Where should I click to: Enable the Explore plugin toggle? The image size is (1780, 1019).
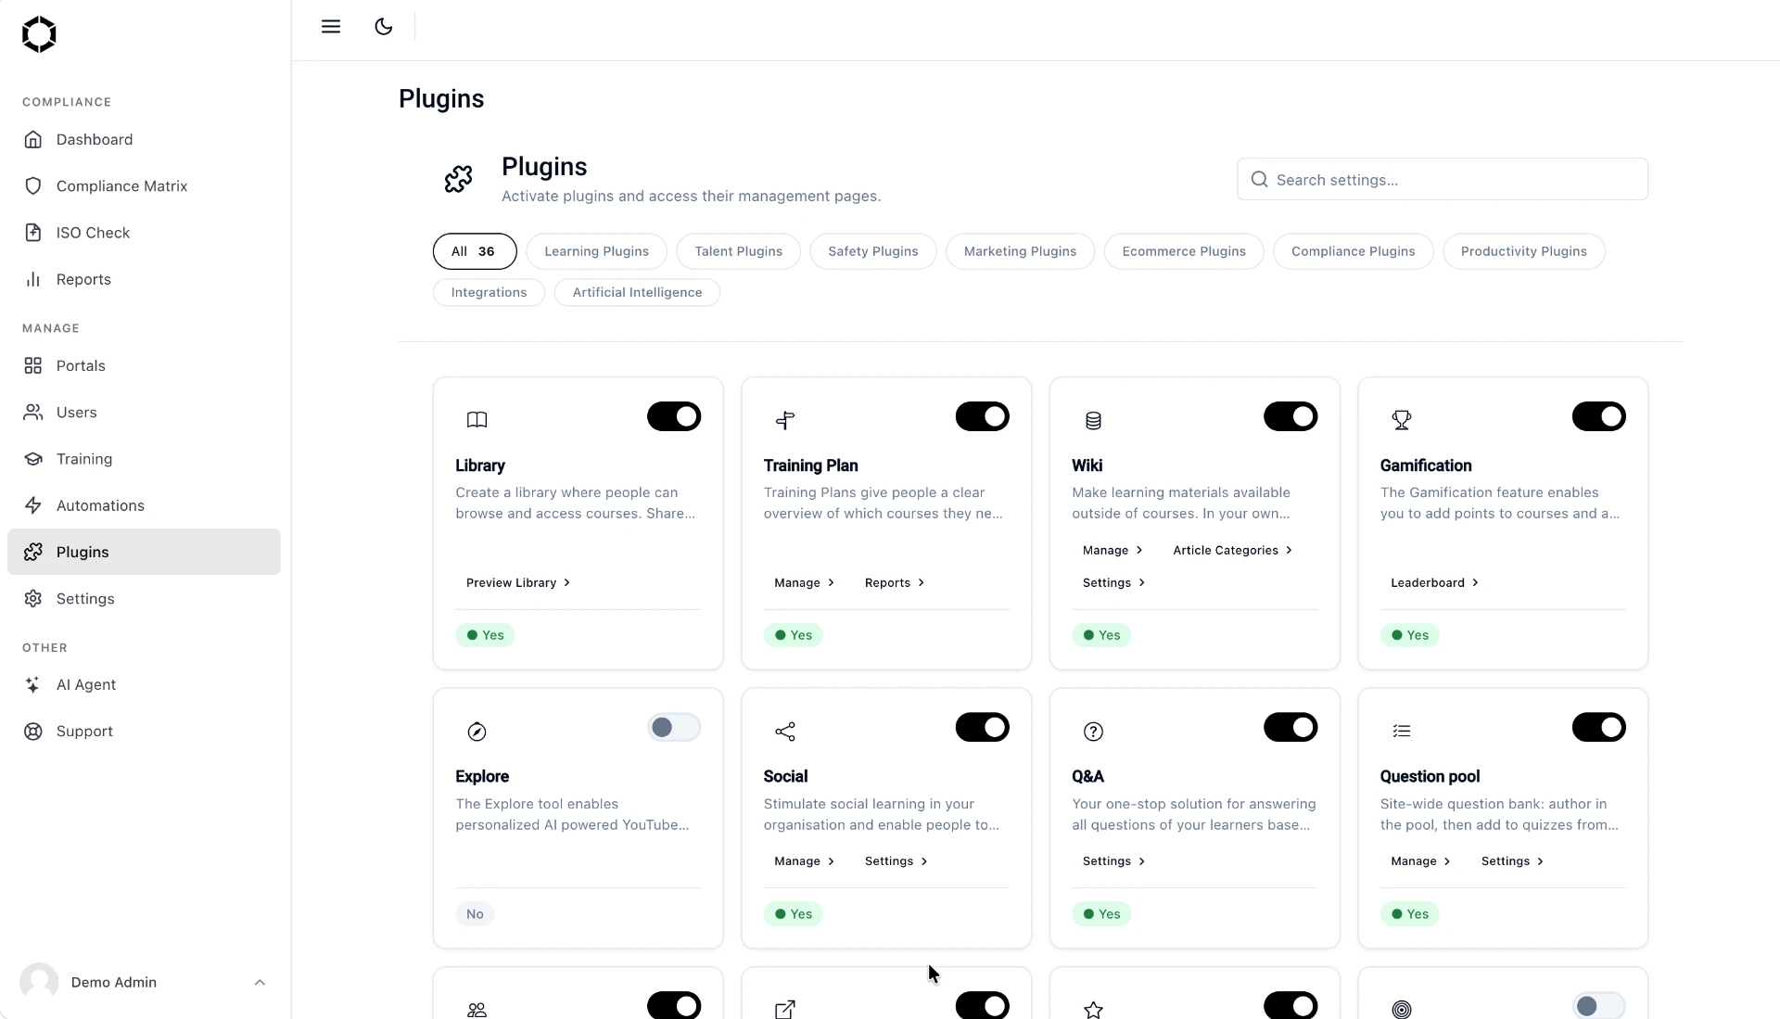tap(674, 727)
